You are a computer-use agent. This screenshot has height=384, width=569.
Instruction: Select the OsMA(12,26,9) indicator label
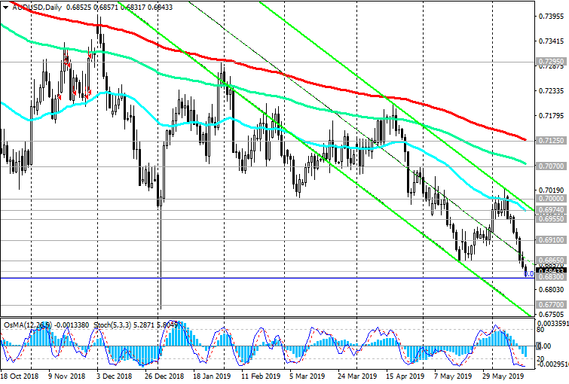(x=28, y=325)
